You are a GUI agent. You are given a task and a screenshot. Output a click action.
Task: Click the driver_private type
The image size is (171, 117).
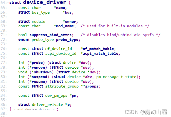pos(47,105)
